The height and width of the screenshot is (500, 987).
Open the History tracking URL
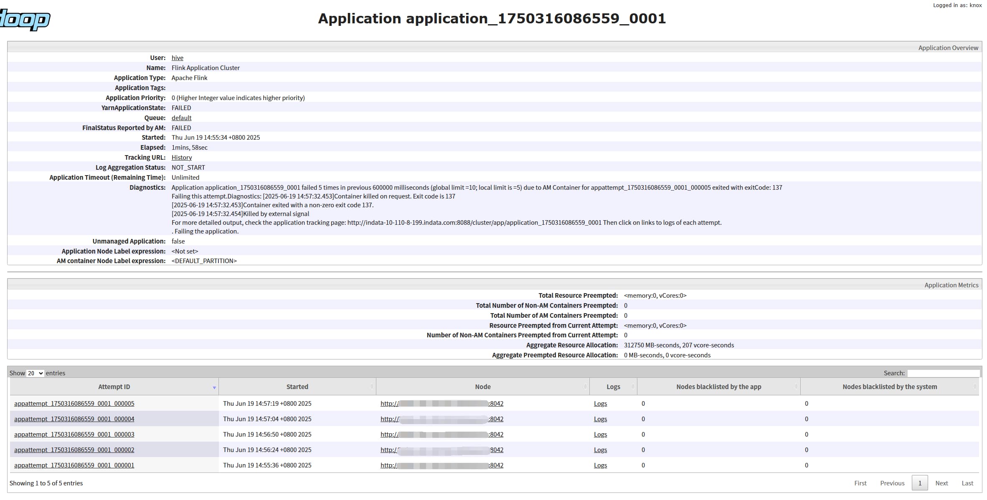(x=182, y=157)
